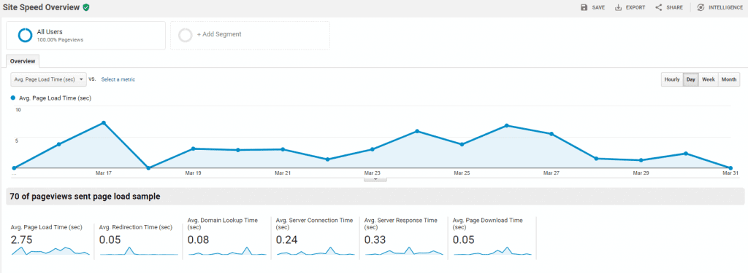Click the Select a metric link
Viewport: 748px width, 273px height.
(118, 79)
